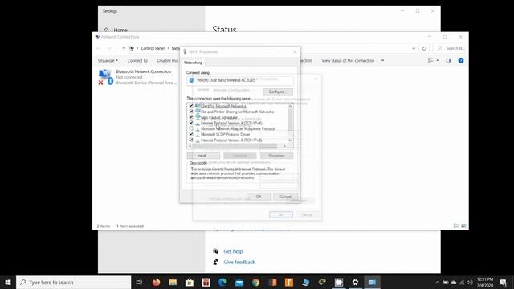
Task: Go up one level in Network Connections
Action: tap(124, 48)
